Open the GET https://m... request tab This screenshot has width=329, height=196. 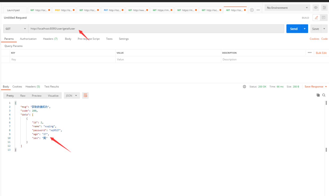coord(187,10)
